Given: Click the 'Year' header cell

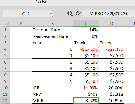Looking at the screenshot, I should 53,43.
